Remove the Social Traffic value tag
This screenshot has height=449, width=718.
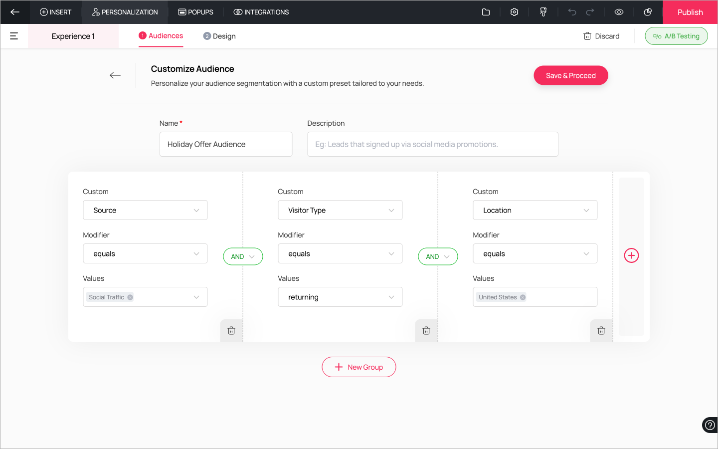click(x=130, y=297)
